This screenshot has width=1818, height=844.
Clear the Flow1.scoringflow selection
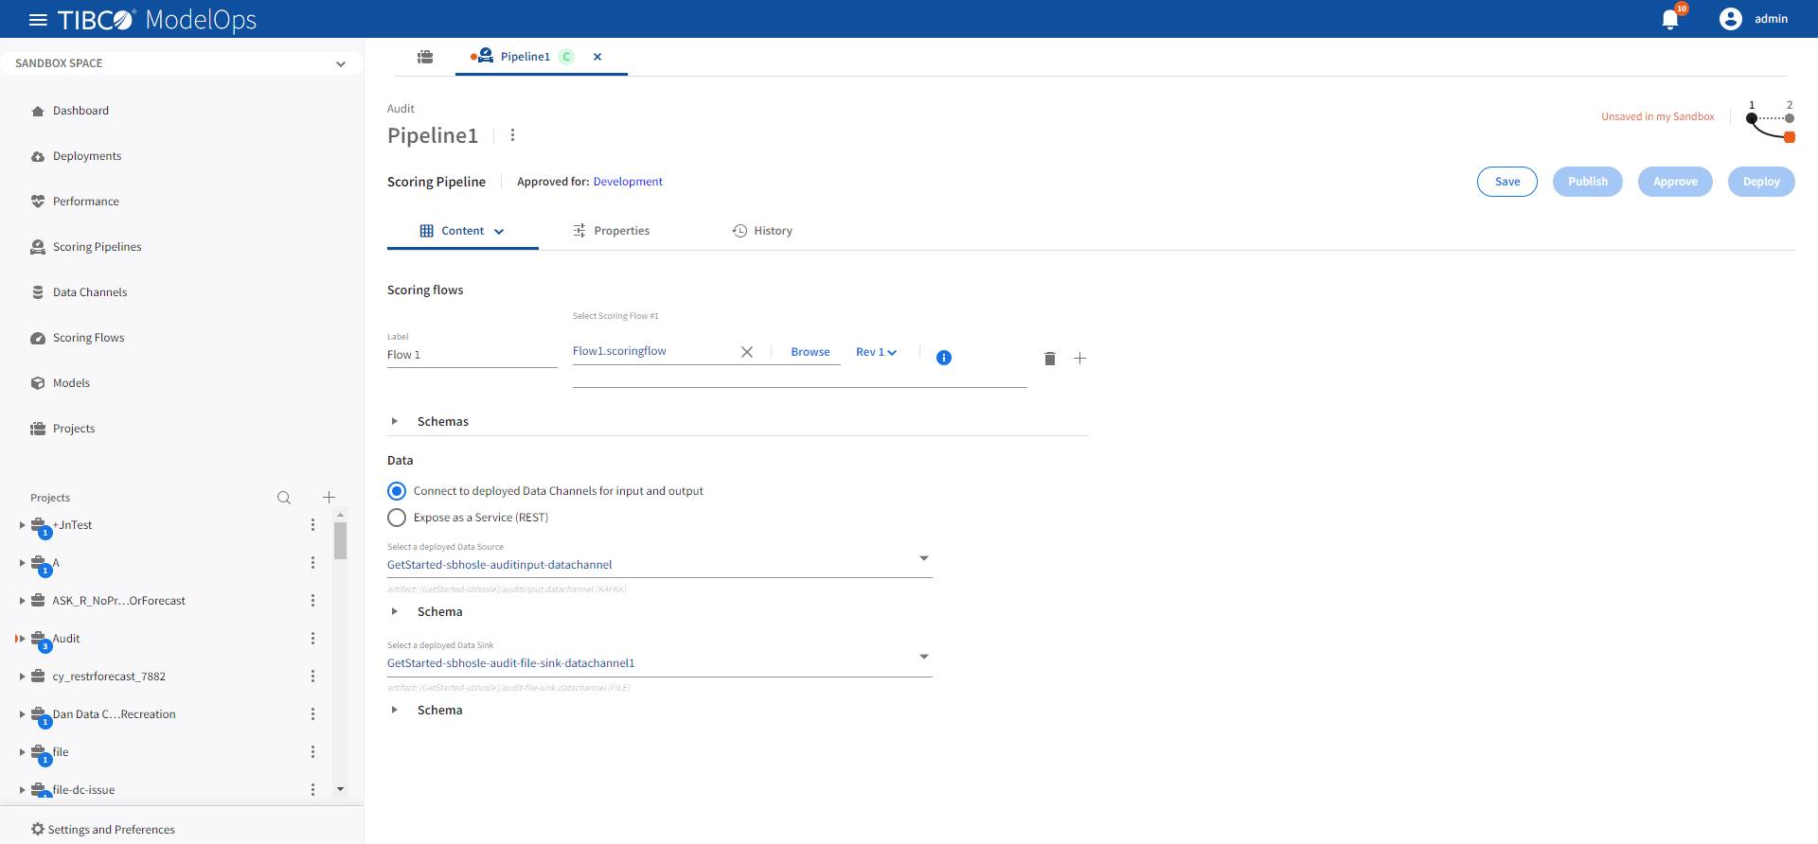[x=746, y=352]
